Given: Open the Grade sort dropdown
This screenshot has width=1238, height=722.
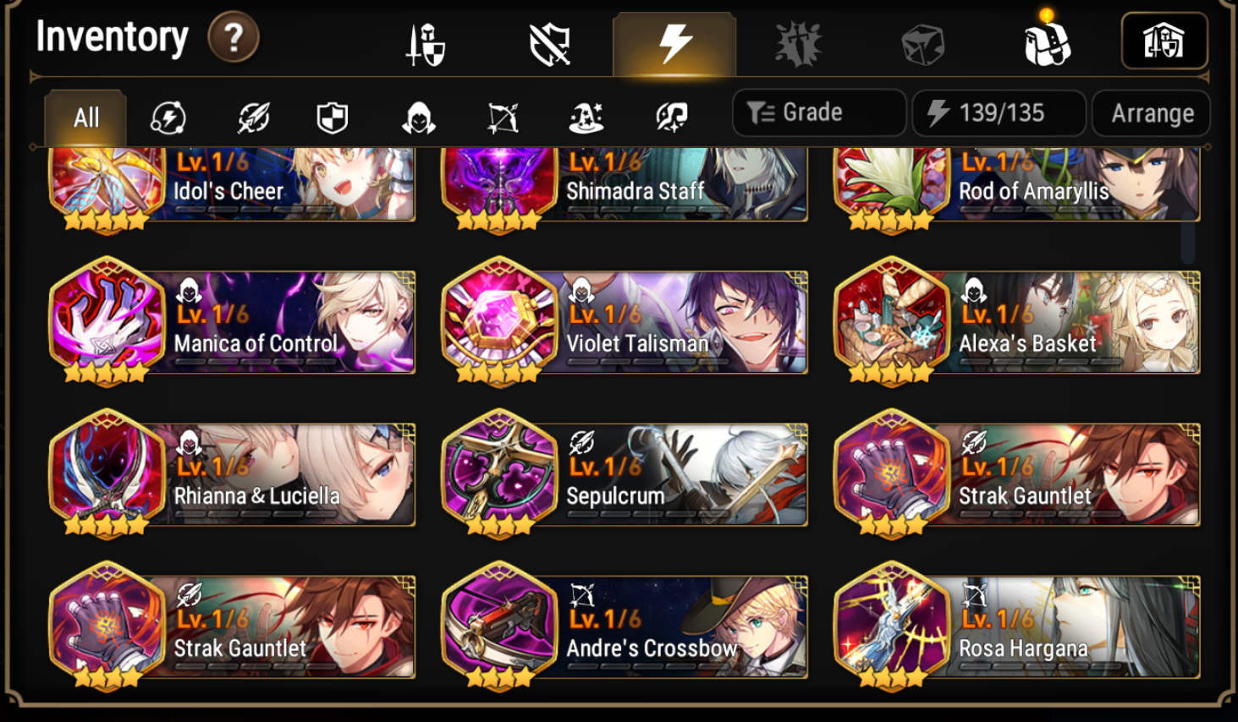Looking at the screenshot, I should 819,112.
